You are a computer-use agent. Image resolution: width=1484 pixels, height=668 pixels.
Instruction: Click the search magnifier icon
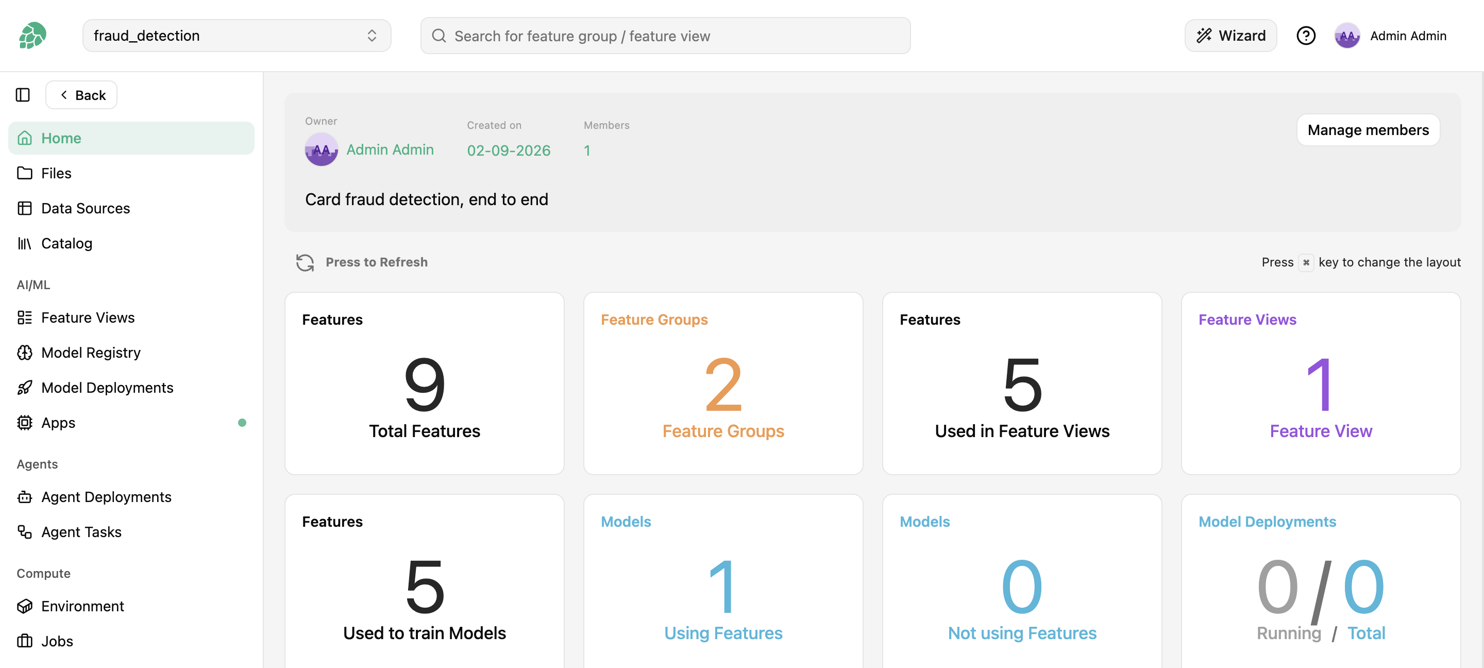pyautogui.click(x=439, y=36)
